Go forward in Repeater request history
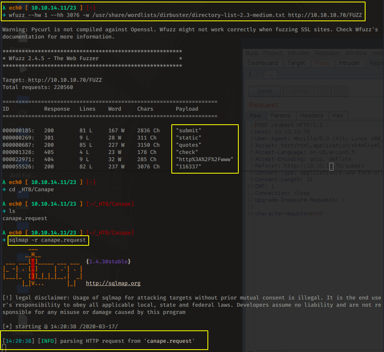Screen dimensions: 384x352 point(338,91)
